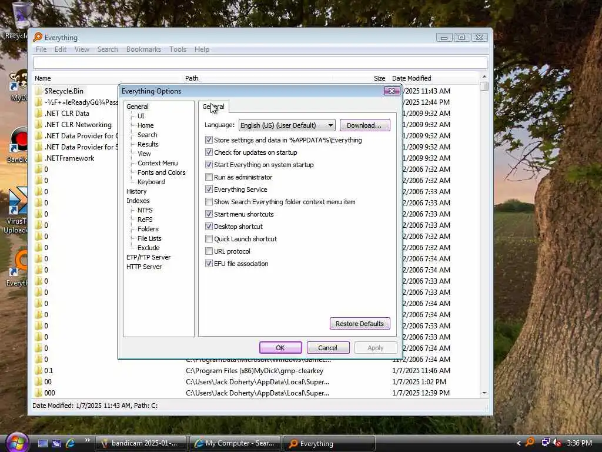This screenshot has width=602, height=452.
Task: Toggle Desktop shortcut checkbox
Action: coord(209,227)
